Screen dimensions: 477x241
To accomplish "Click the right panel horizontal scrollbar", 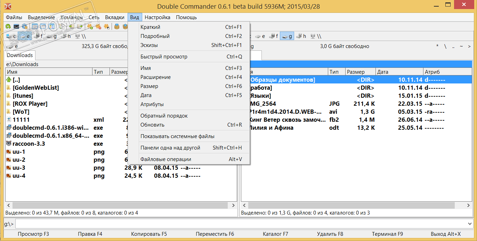I will pyautogui.click(x=356, y=206).
